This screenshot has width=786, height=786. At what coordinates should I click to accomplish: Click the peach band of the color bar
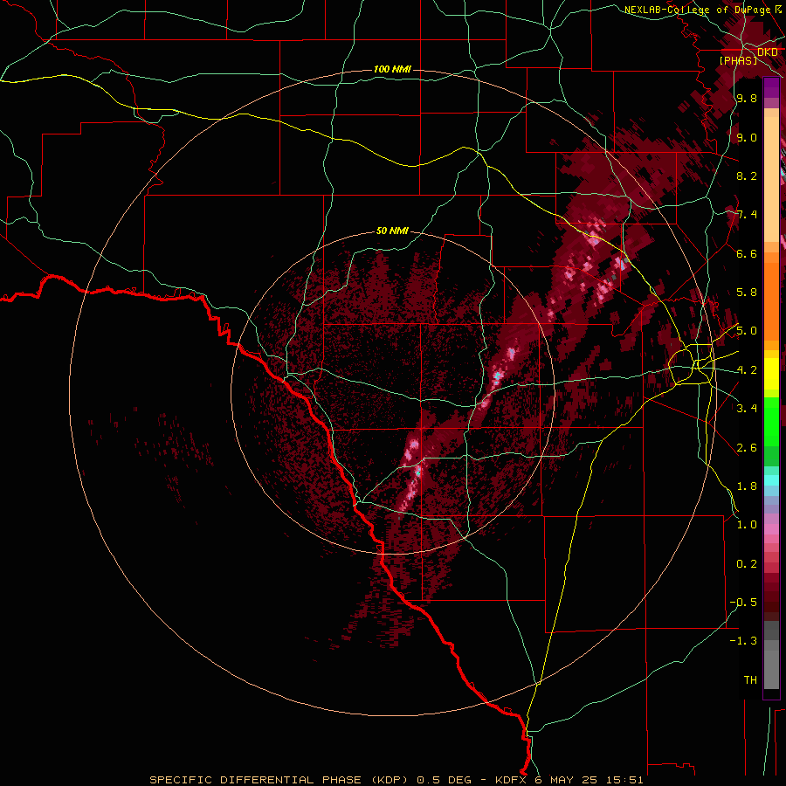(x=771, y=176)
